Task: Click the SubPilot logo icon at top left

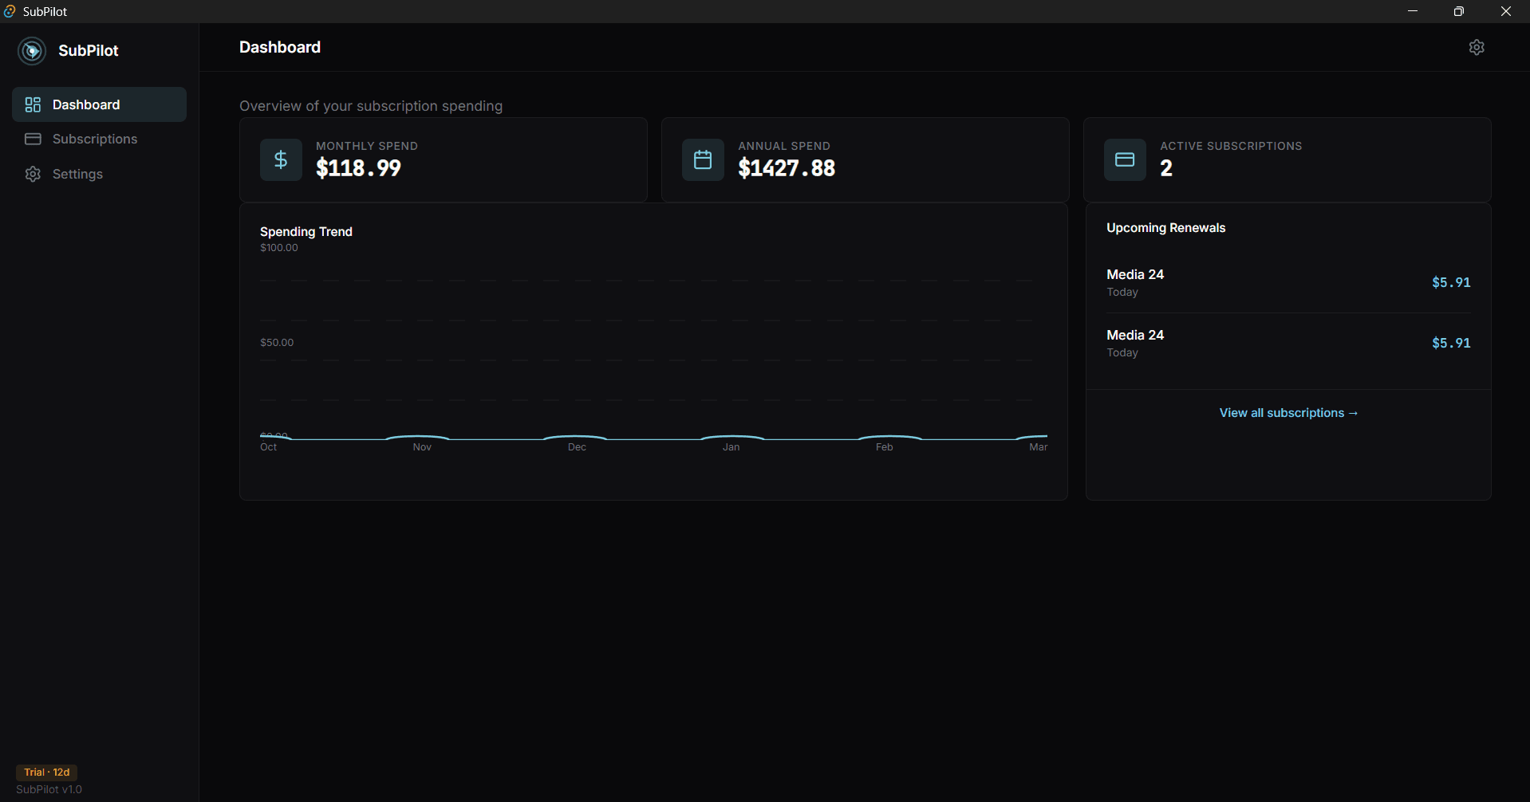Action: [x=32, y=50]
